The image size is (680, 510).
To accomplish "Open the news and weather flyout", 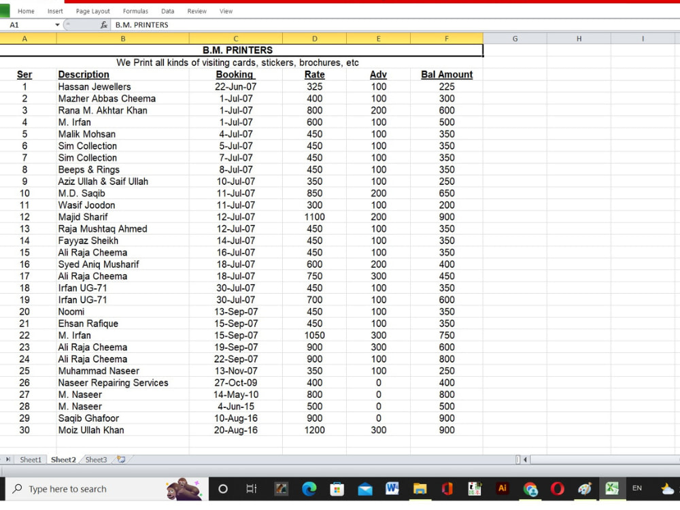I will tap(666, 488).
